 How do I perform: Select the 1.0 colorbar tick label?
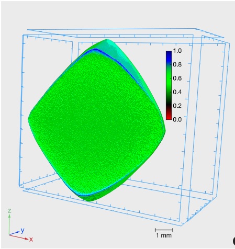click(x=177, y=51)
